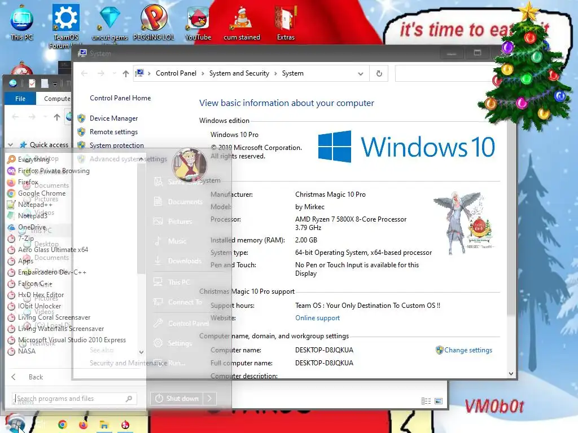Switch Explorer to large icons view
This screenshot has width=578, height=433.
pos(439,401)
